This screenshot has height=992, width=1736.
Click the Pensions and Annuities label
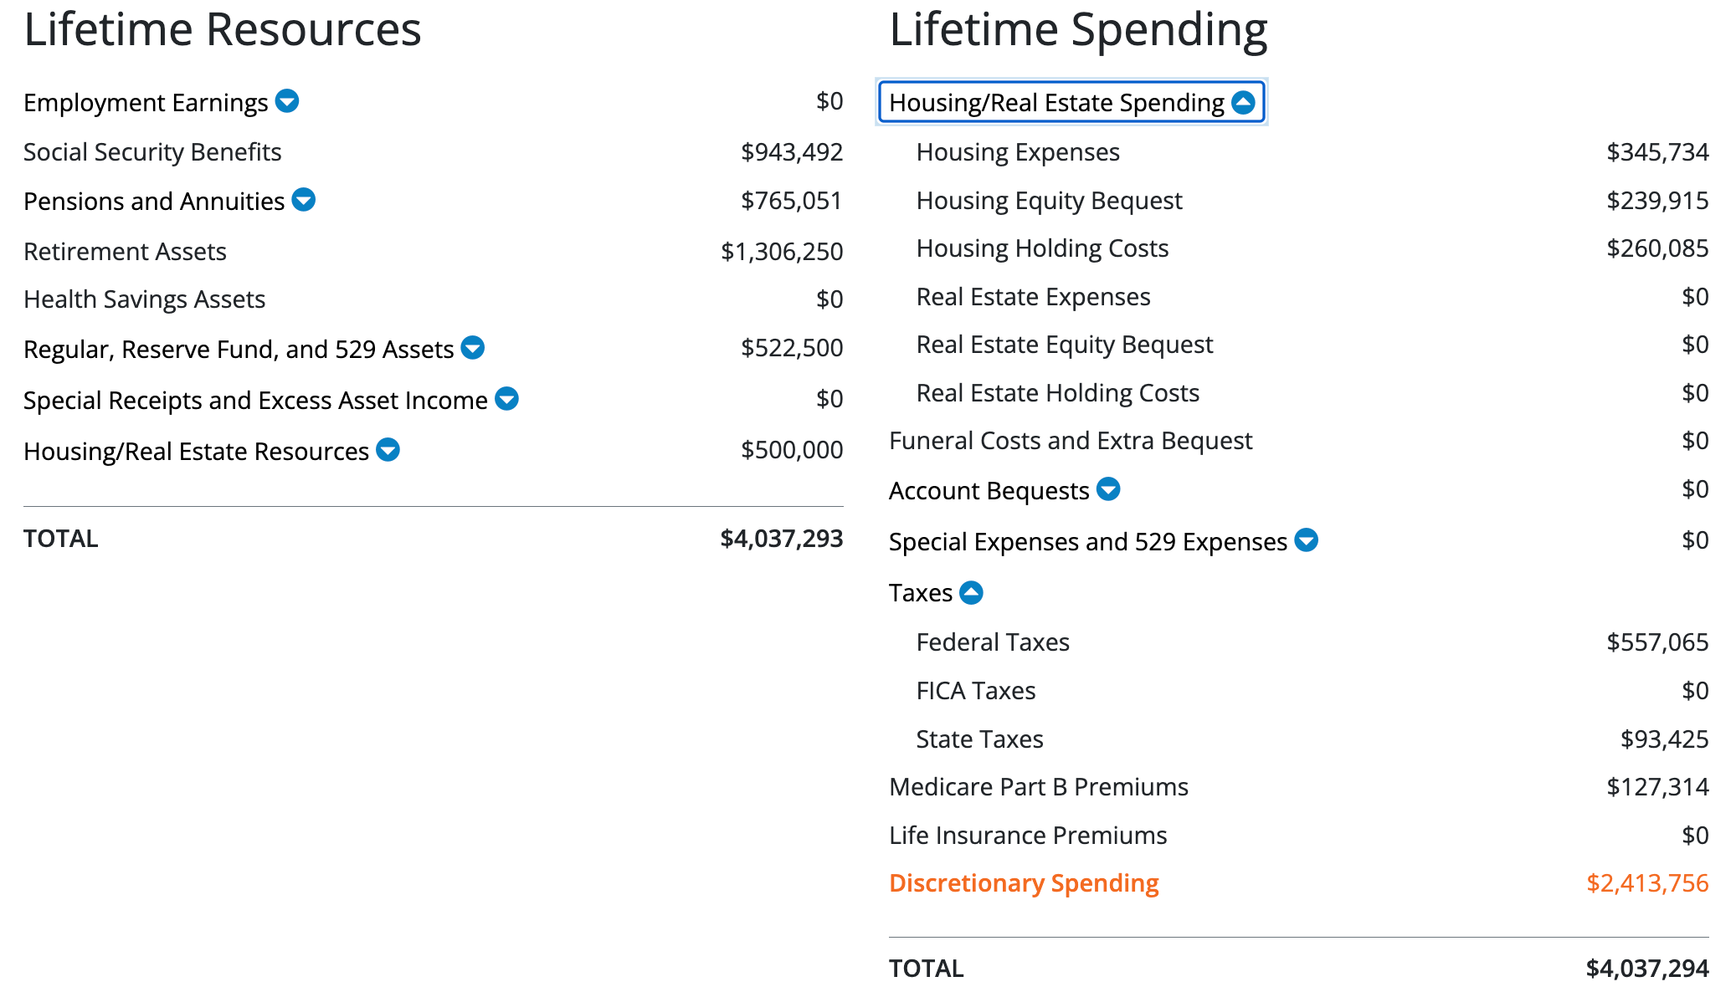click(154, 202)
